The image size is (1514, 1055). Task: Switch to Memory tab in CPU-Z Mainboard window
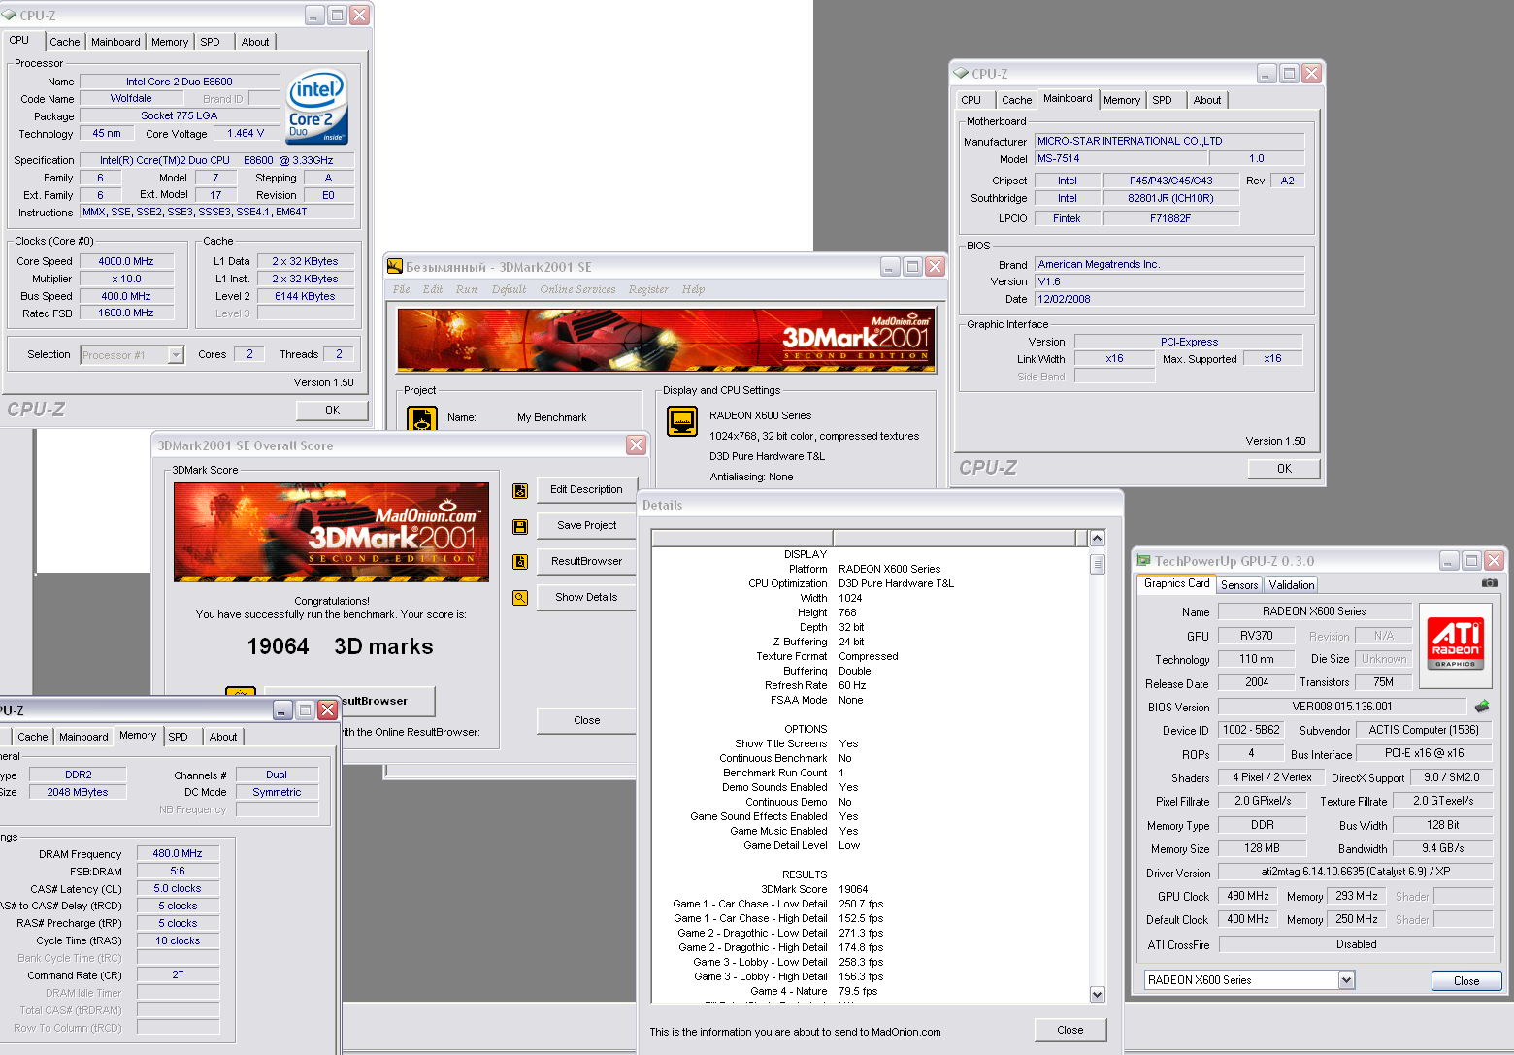[1122, 100]
